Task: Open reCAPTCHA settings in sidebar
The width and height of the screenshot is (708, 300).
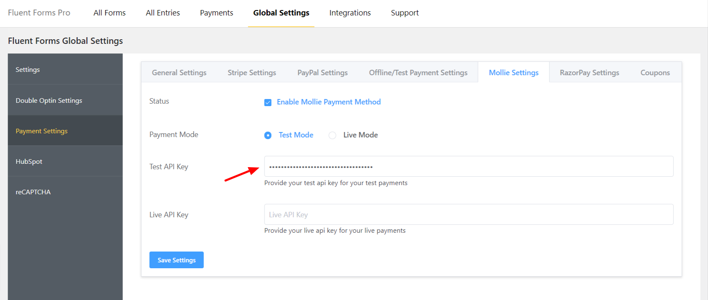Action: coord(65,192)
